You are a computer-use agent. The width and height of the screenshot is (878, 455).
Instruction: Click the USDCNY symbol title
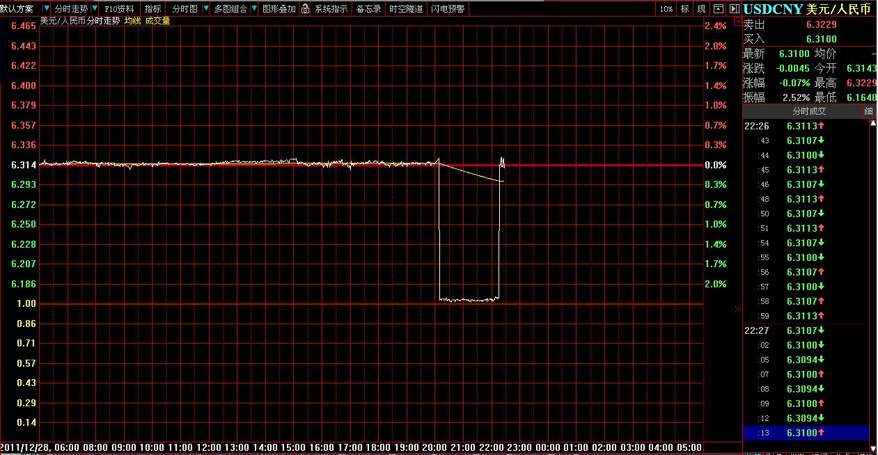click(x=774, y=9)
